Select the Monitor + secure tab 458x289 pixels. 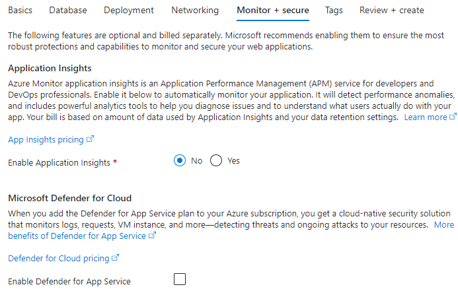tap(273, 10)
